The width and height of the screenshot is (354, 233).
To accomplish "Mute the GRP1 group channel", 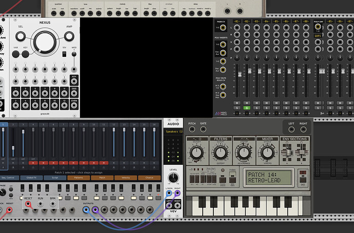I will coord(318,103).
